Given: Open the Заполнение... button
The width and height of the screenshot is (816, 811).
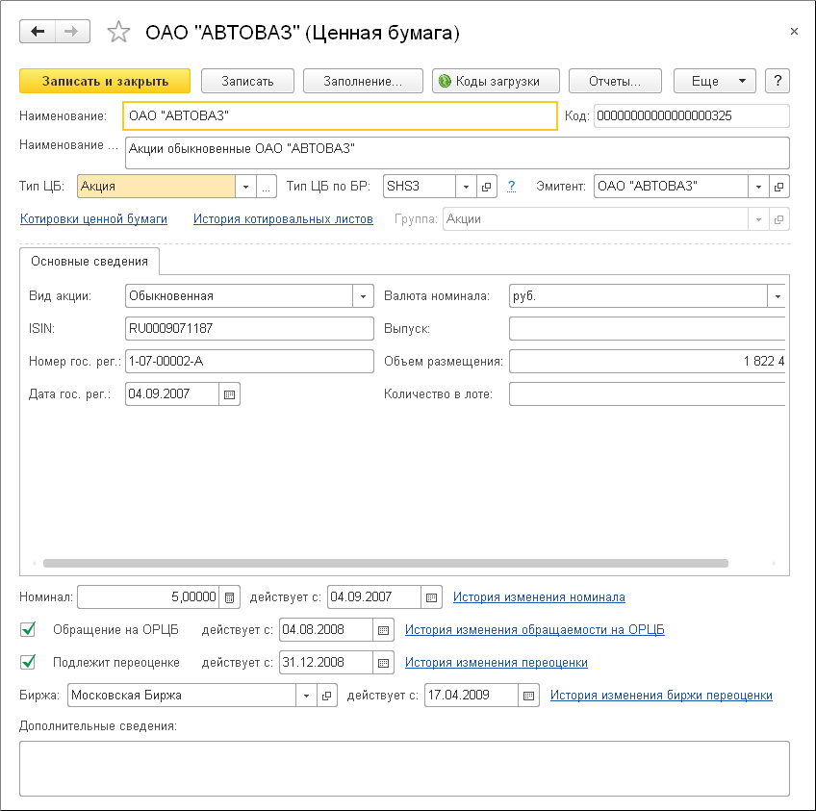Looking at the screenshot, I should coord(363,81).
